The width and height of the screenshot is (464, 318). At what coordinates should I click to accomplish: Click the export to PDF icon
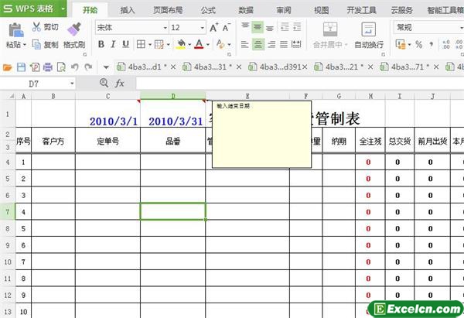tap(35, 67)
